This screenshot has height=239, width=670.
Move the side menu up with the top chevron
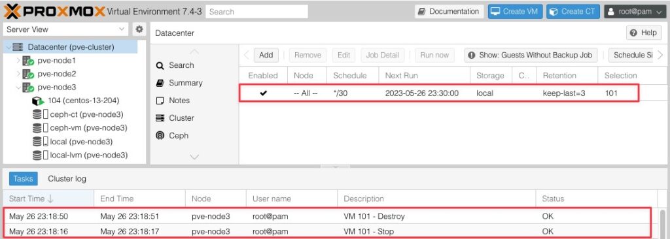point(194,52)
